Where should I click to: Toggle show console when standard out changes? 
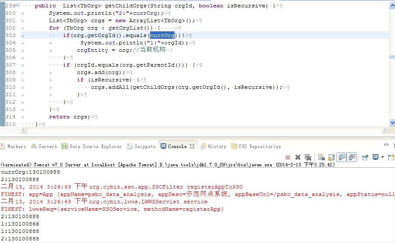342,157
